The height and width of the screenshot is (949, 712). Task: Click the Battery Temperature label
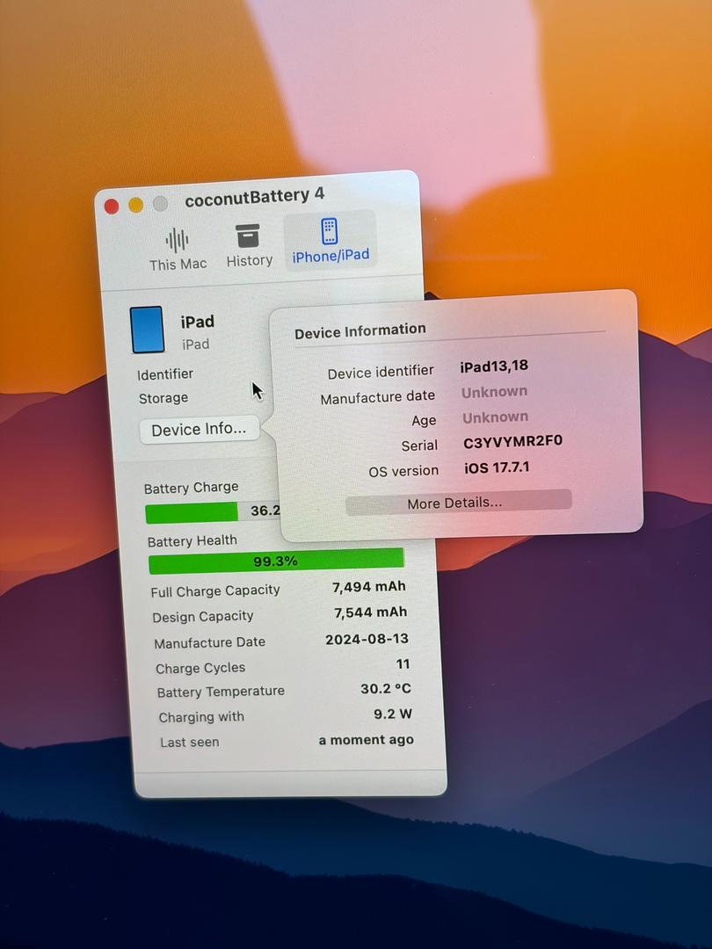(x=221, y=692)
